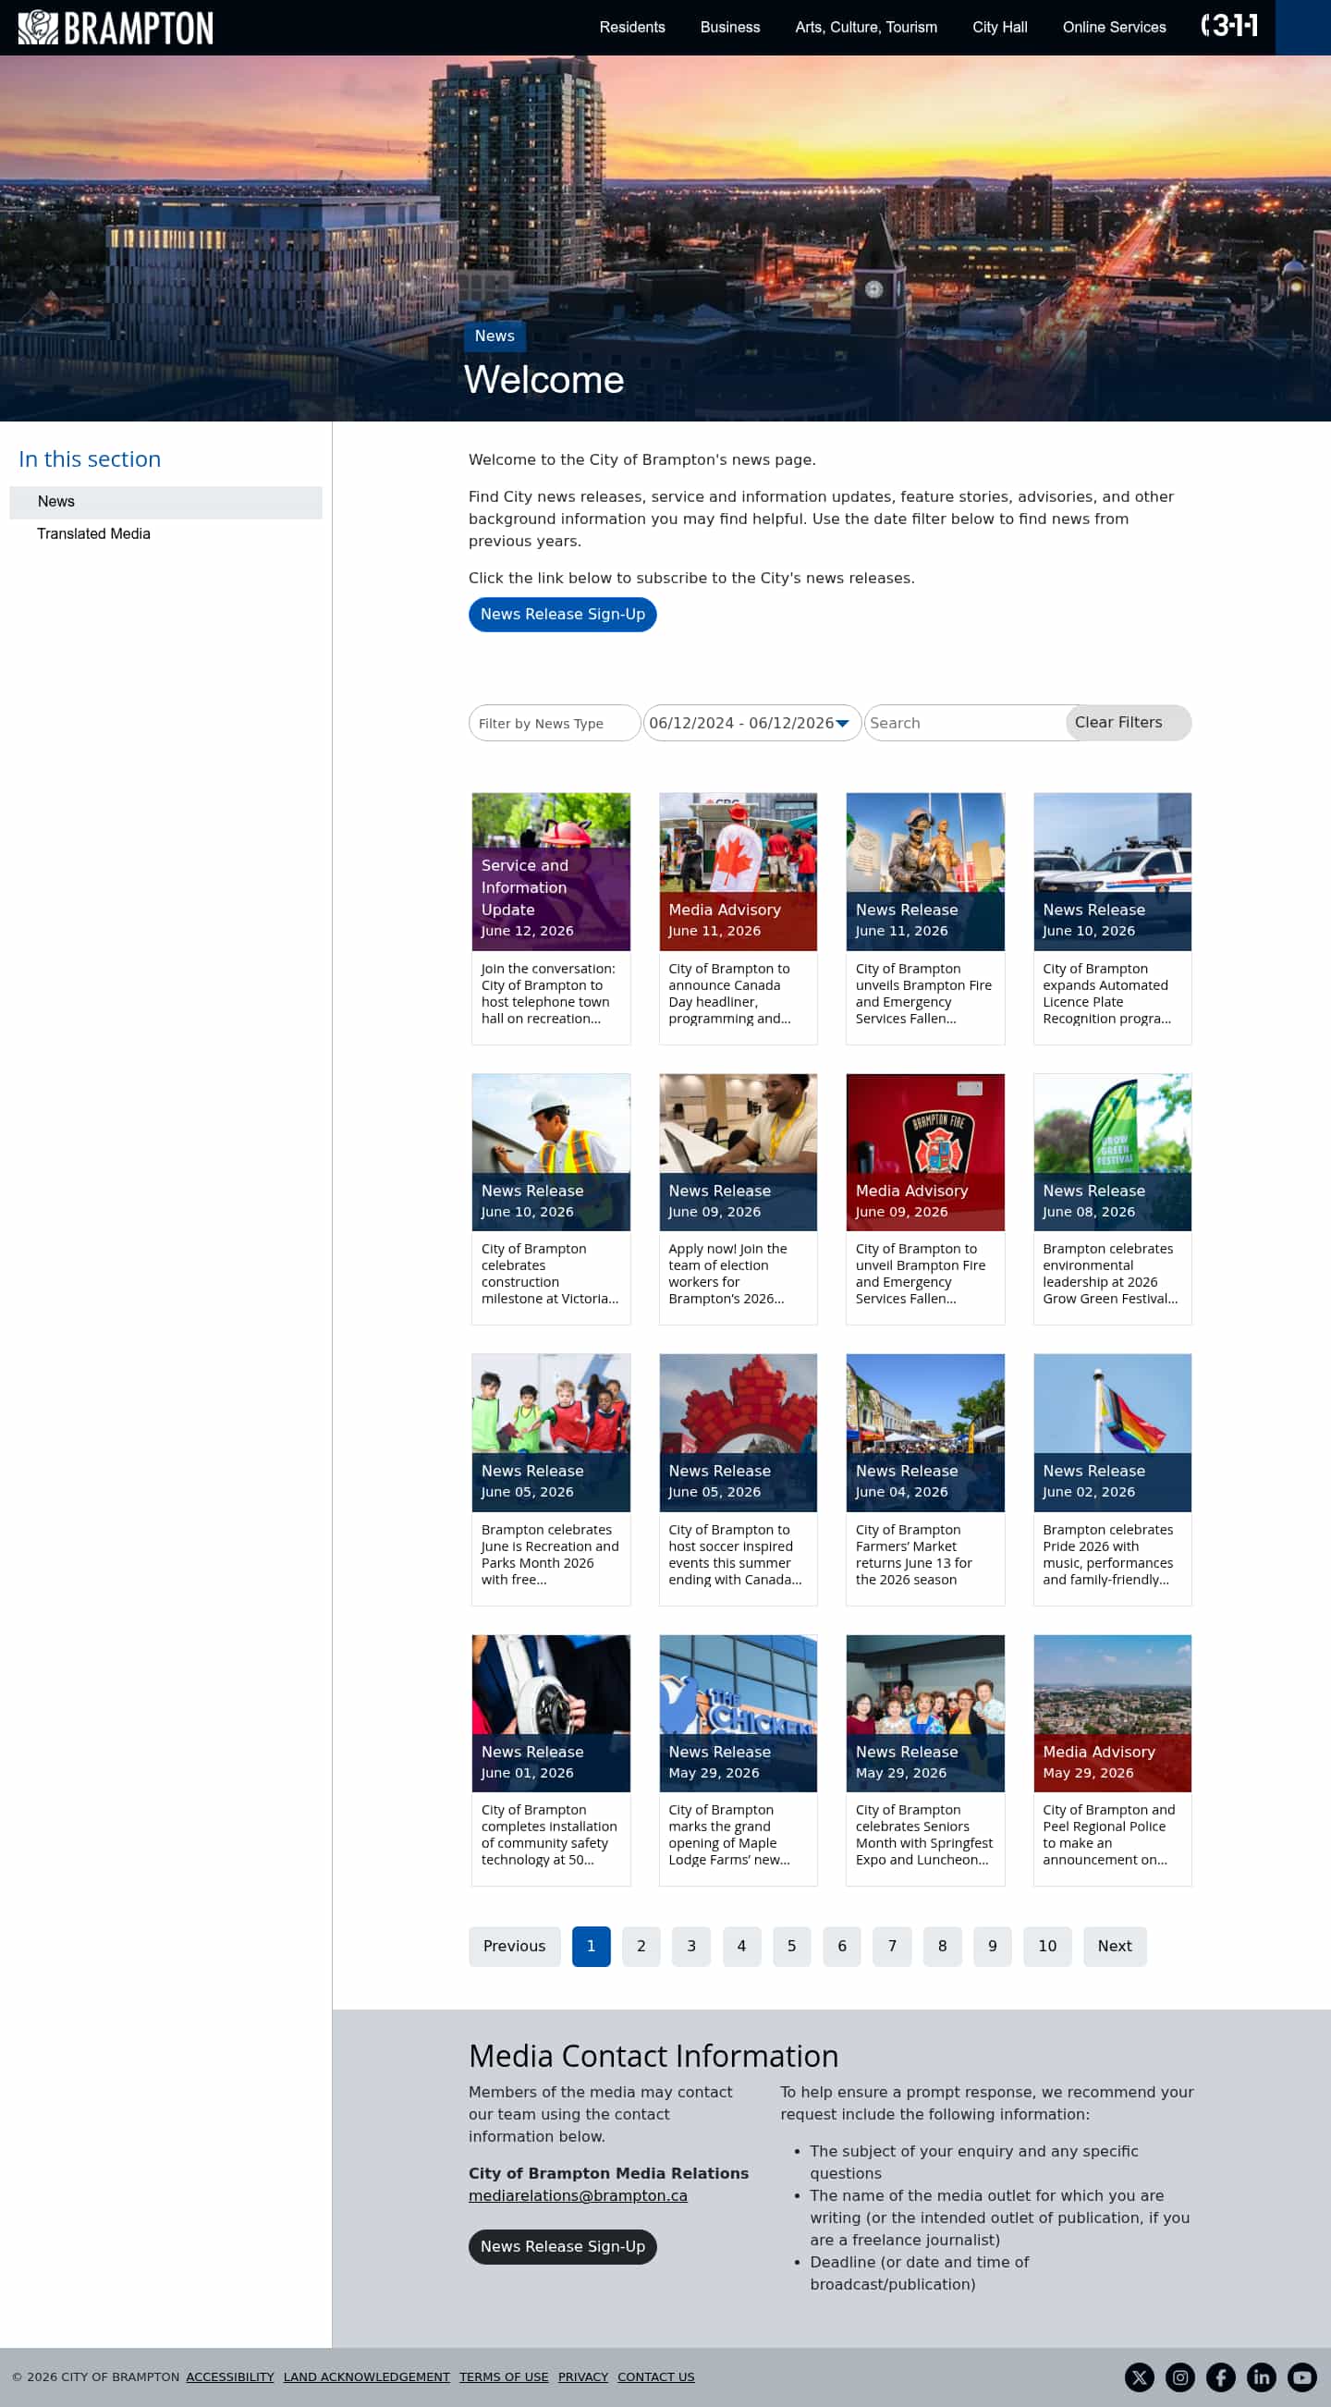Open the Pride 2026 flag image card
The height and width of the screenshot is (2407, 1331).
[1113, 1434]
